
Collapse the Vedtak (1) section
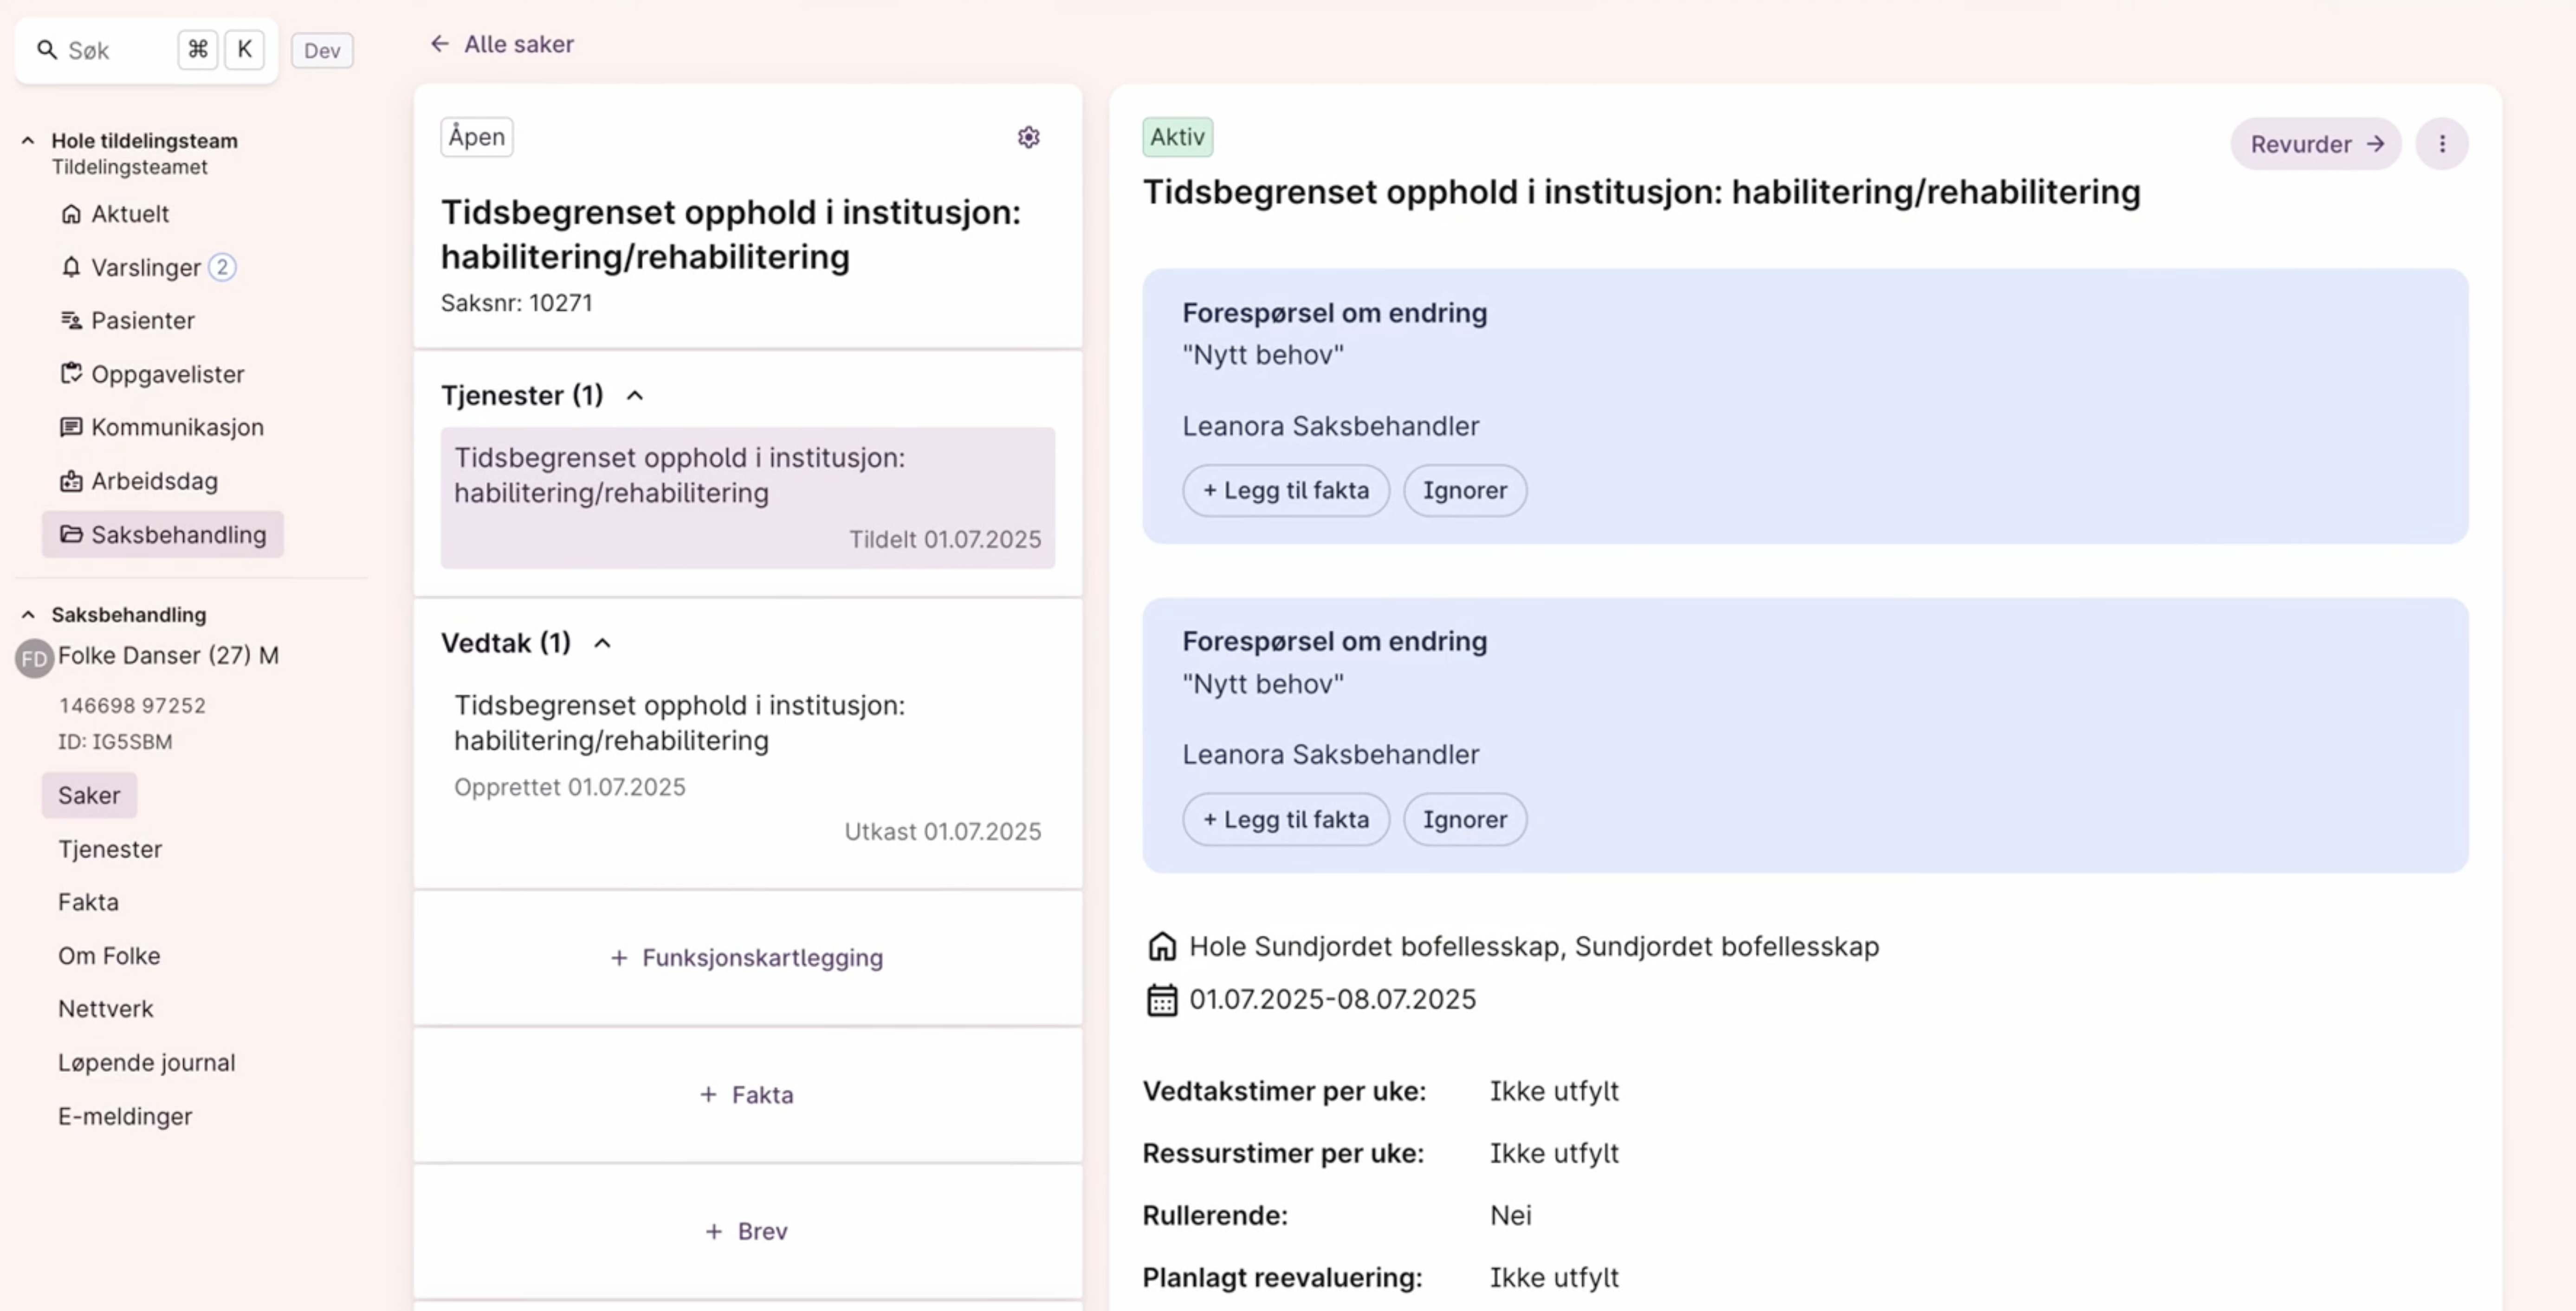pos(602,643)
